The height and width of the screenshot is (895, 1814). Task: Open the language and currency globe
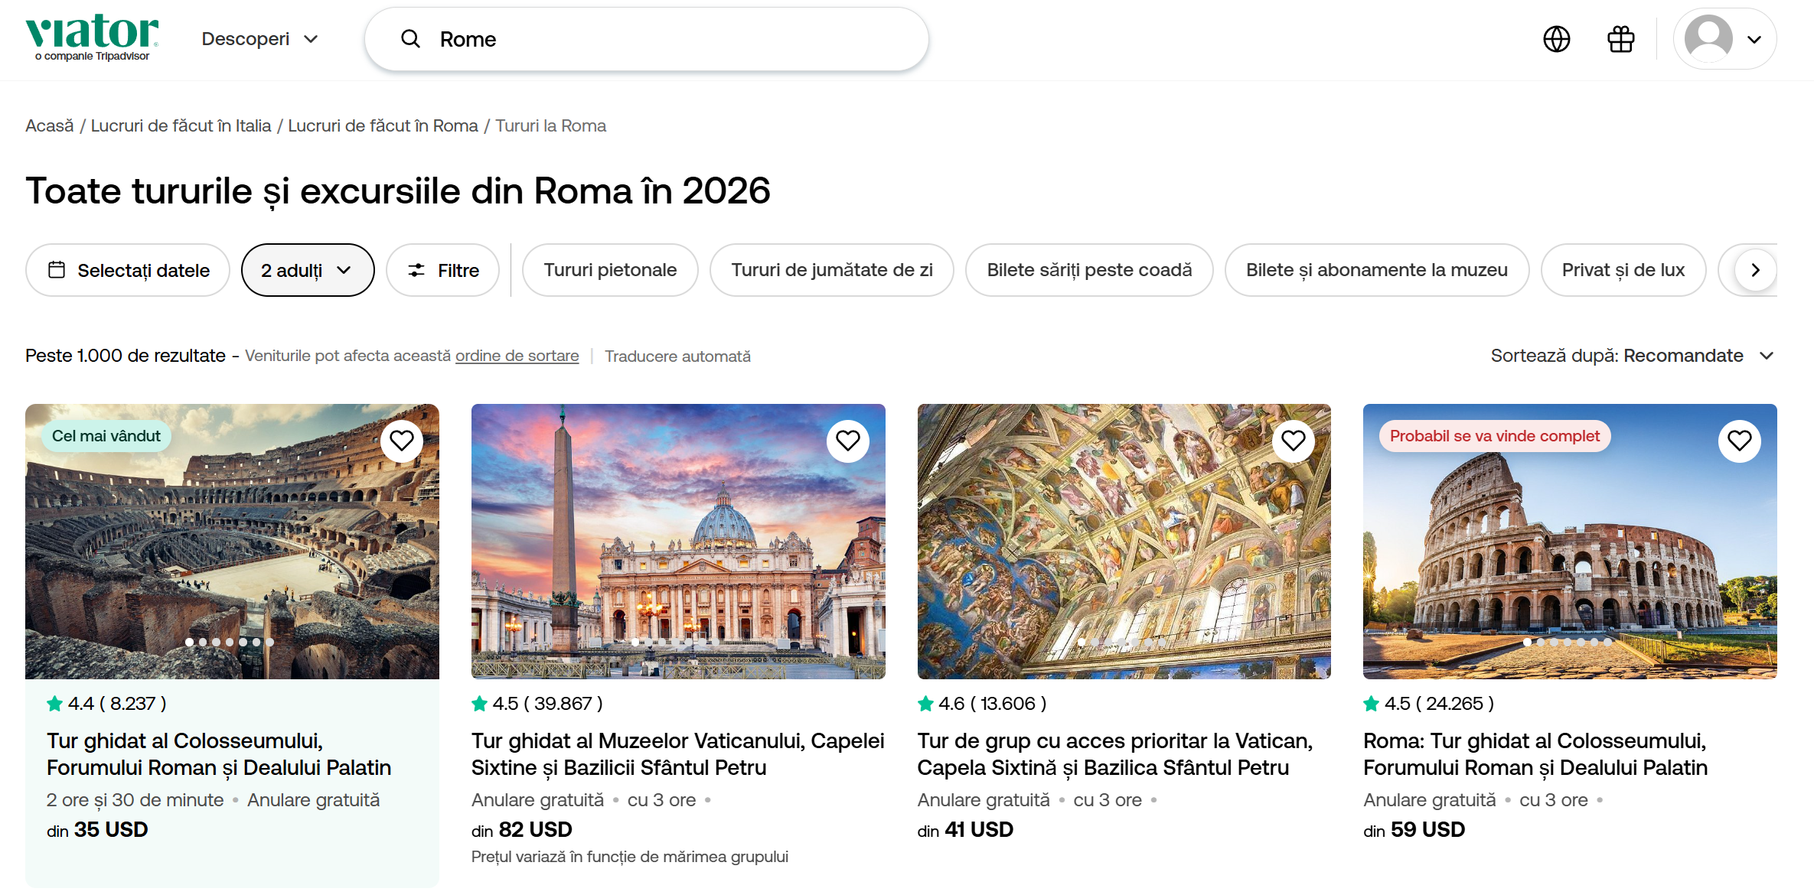click(x=1556, y=39)
